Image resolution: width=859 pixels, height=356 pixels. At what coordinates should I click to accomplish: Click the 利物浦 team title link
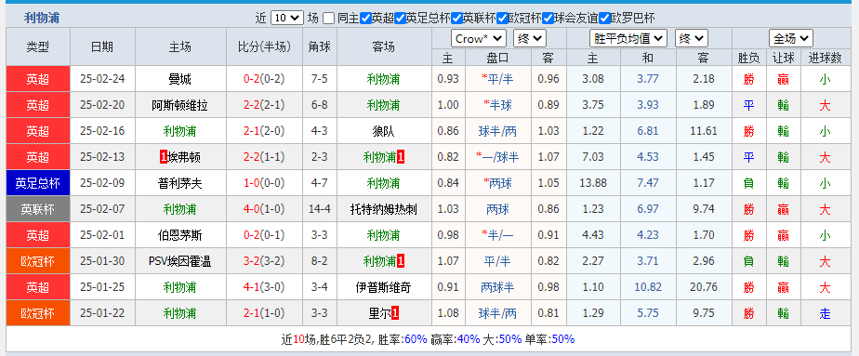click(42, 18)
